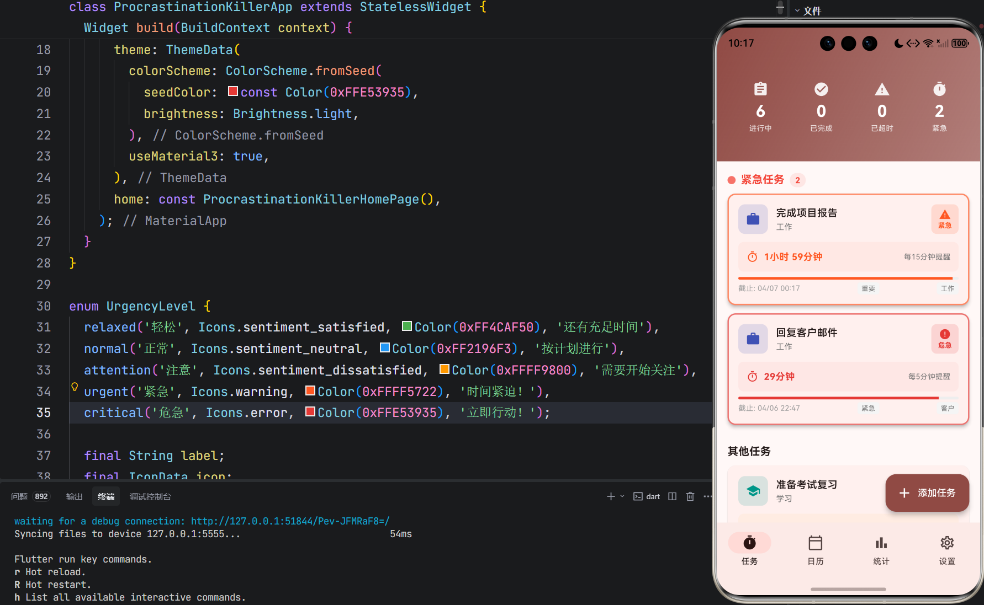The image size is (984, 605).
Task: Click the 已超时 warning triangle icon
Action: coord(882,89)
